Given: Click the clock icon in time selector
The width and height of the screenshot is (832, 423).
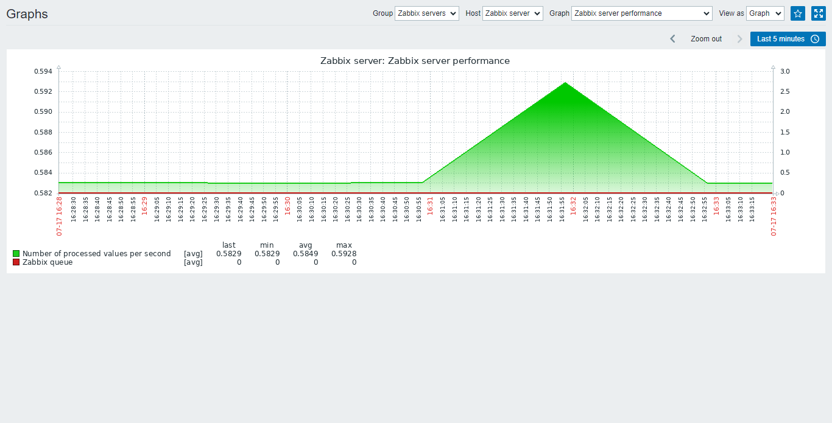Looking at the screenshot, I should click(815, 39).
